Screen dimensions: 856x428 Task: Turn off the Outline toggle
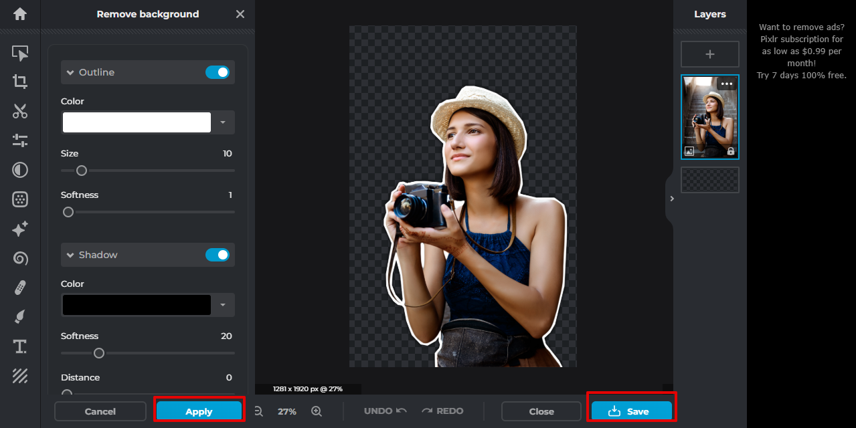218,72
